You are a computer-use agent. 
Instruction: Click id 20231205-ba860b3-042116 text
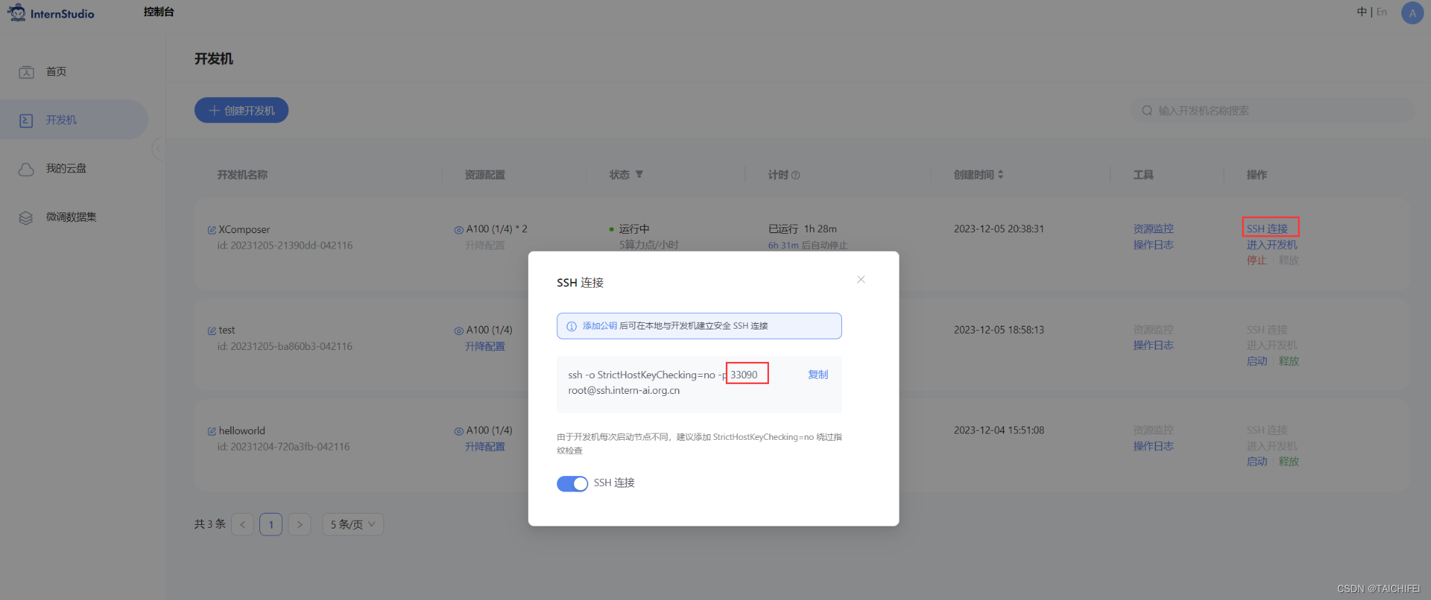click(x=285, y=346)
